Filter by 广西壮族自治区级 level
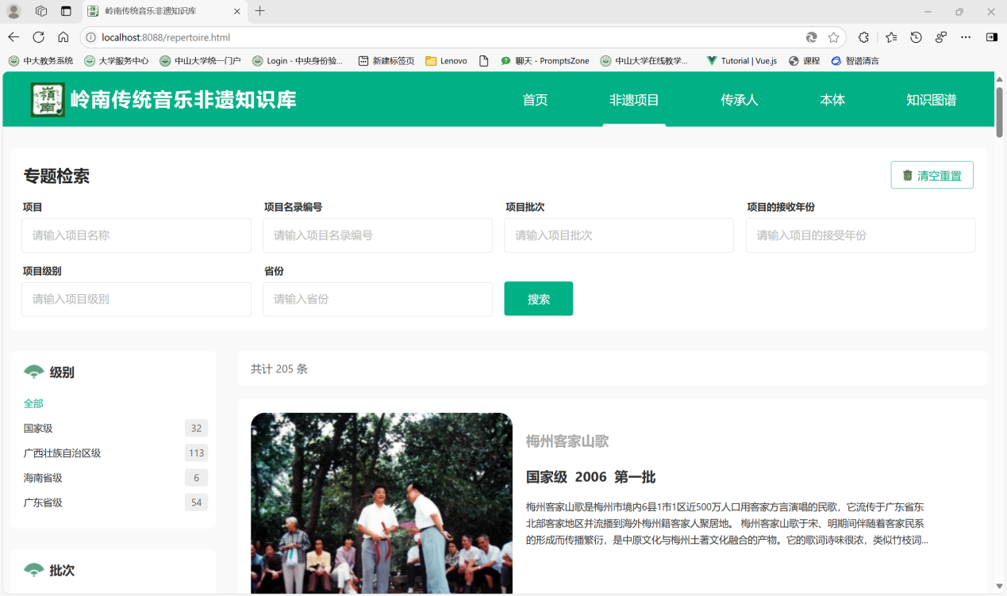1007x596 pixels. point(62,453)
